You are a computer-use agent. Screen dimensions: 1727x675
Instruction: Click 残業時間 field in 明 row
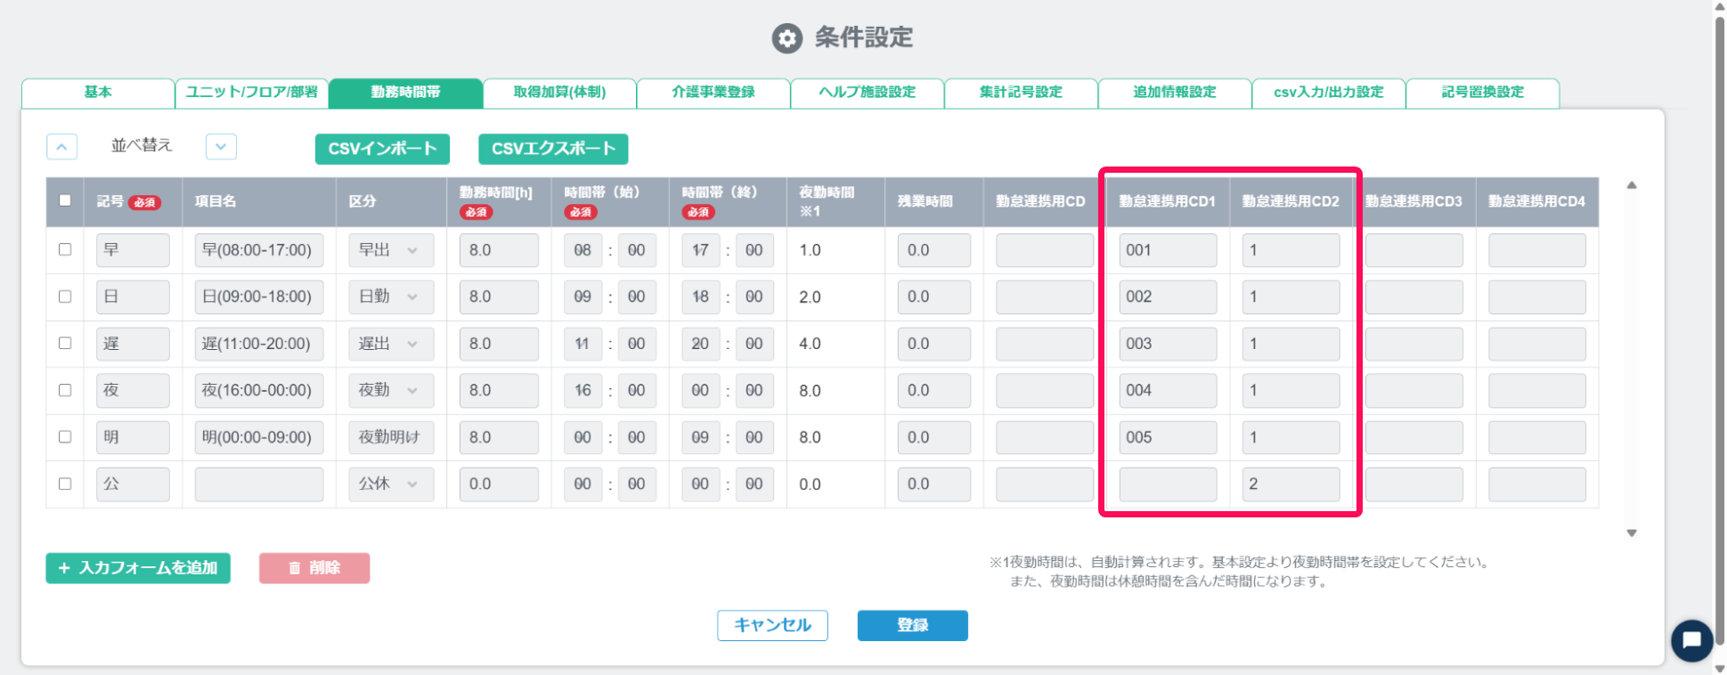coord(933,437)
